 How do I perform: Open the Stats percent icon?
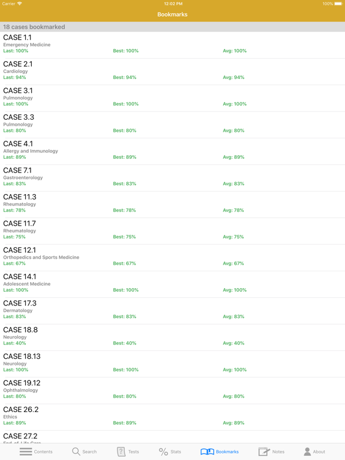[163, 452]
